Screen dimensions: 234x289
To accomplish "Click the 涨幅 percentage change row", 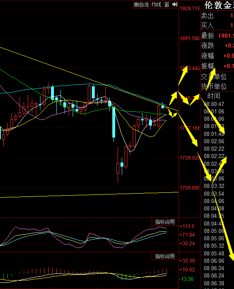I will 217,56.
